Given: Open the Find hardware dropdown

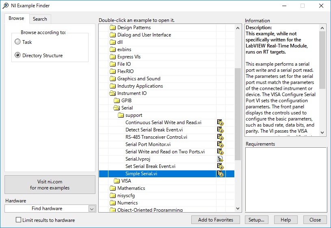Looking at the screenshot, I should coord(92,209).
